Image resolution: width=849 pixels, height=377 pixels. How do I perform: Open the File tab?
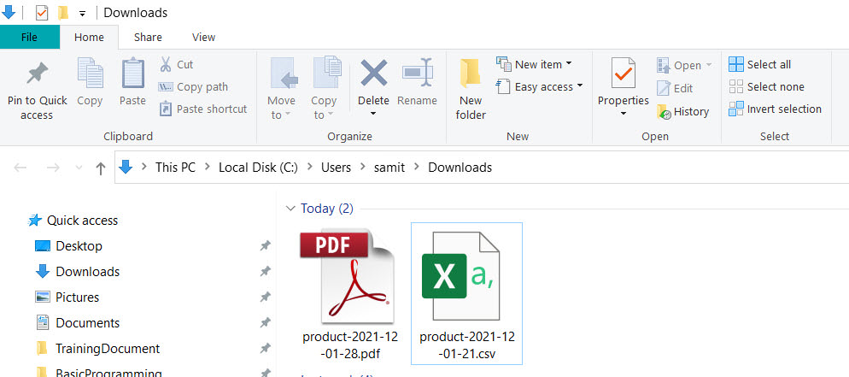[x=29, y=38]
